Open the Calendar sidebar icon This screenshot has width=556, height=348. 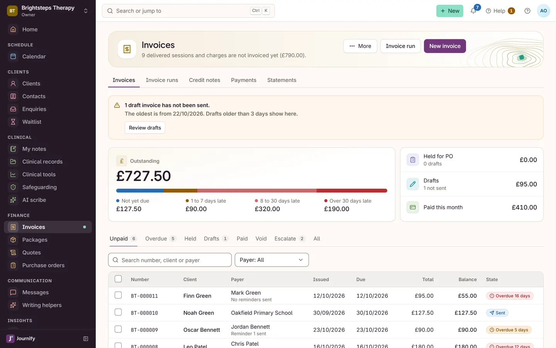(13, 56)
